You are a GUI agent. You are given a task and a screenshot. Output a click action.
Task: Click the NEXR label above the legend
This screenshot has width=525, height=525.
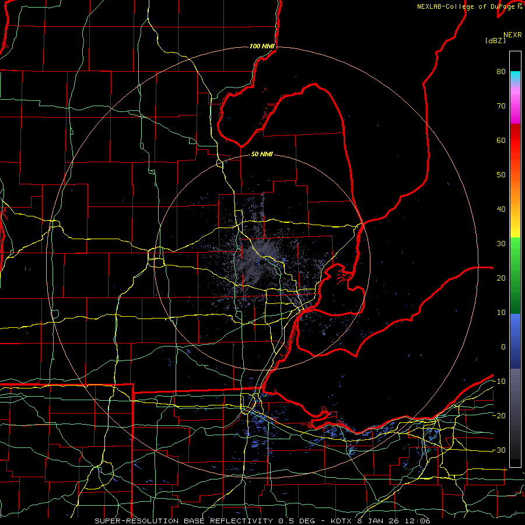pyautogui.click(x=513, y=35)
